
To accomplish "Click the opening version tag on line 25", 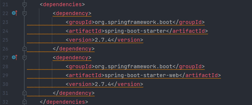I will coord(80,40).
